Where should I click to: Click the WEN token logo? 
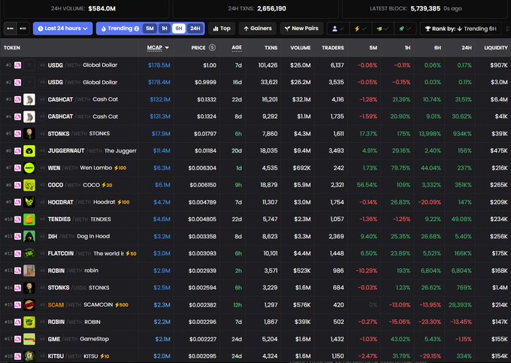coord(29,168)
